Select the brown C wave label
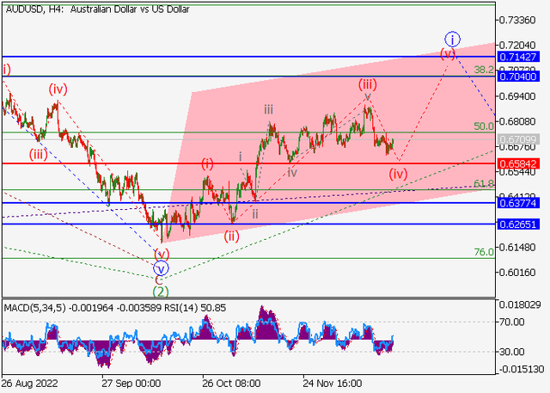 159,279
